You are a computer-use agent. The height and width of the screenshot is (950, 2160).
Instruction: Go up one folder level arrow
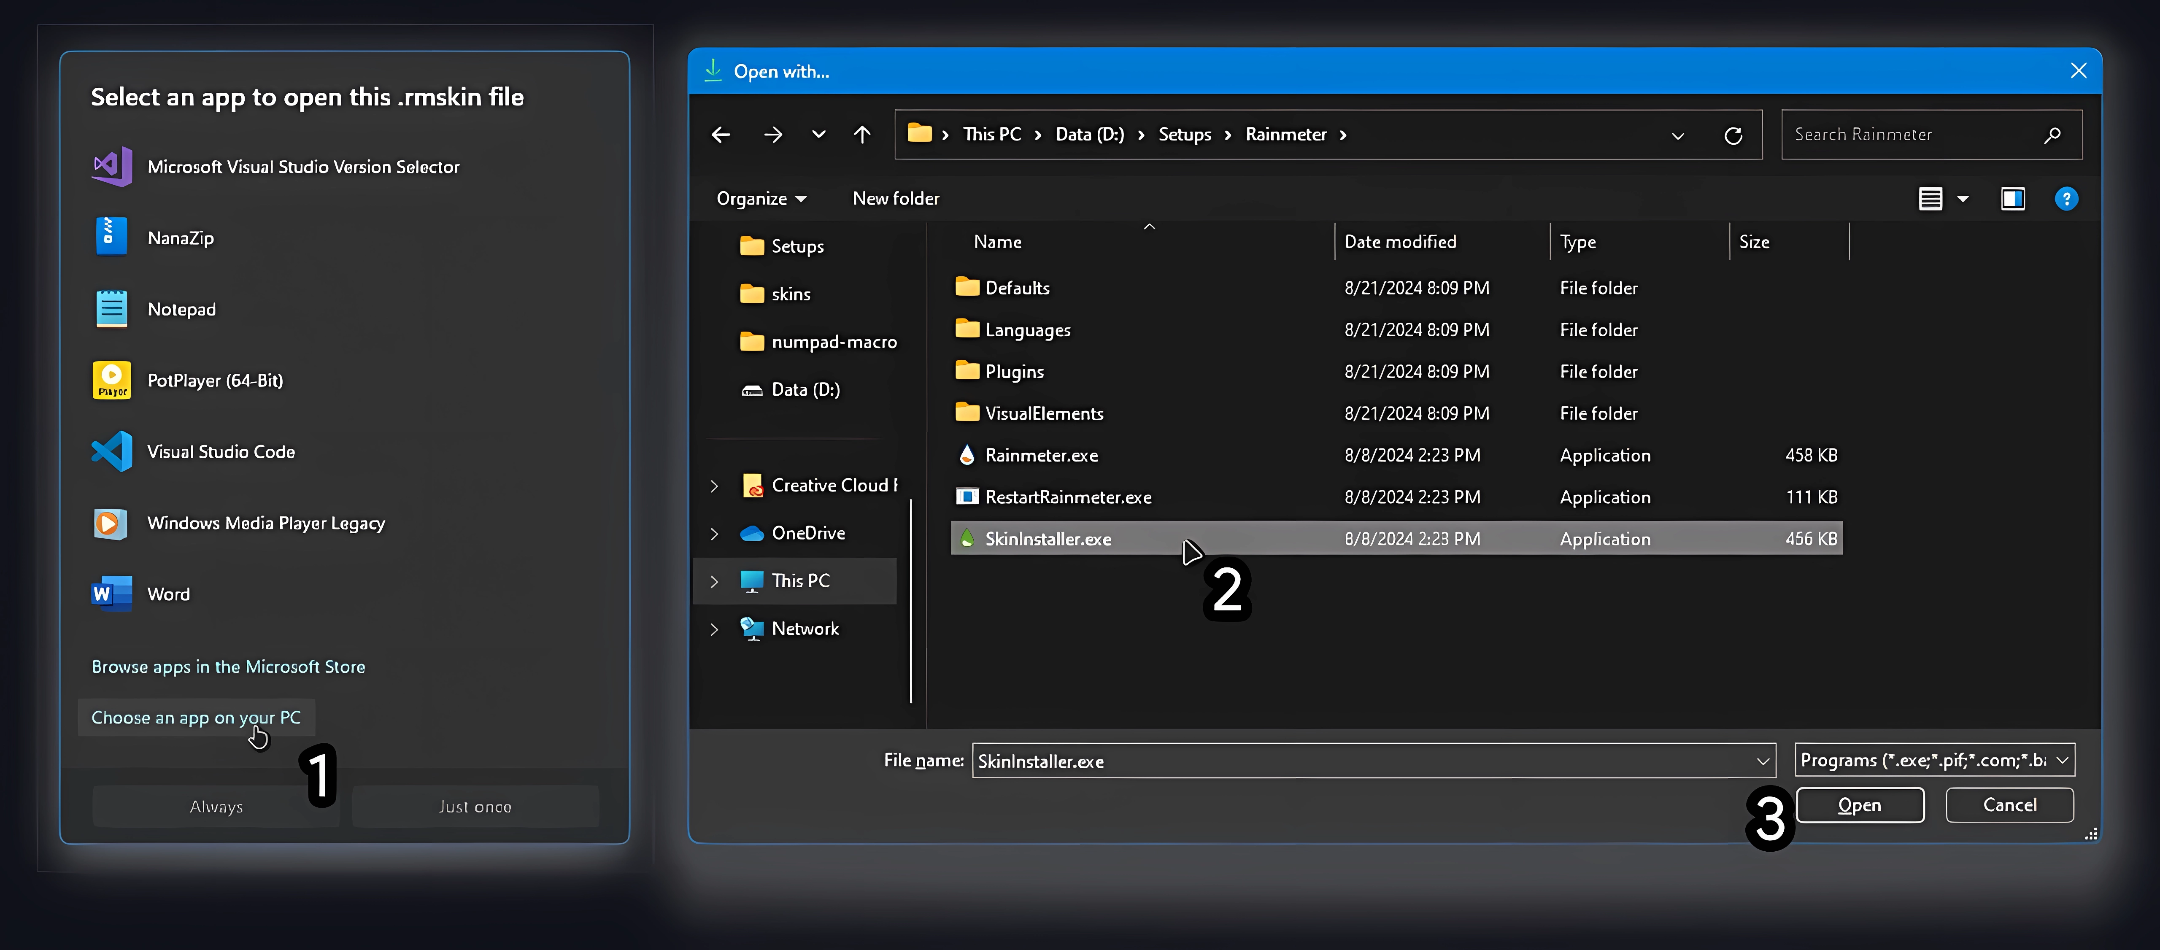click(x=862, y=135)
